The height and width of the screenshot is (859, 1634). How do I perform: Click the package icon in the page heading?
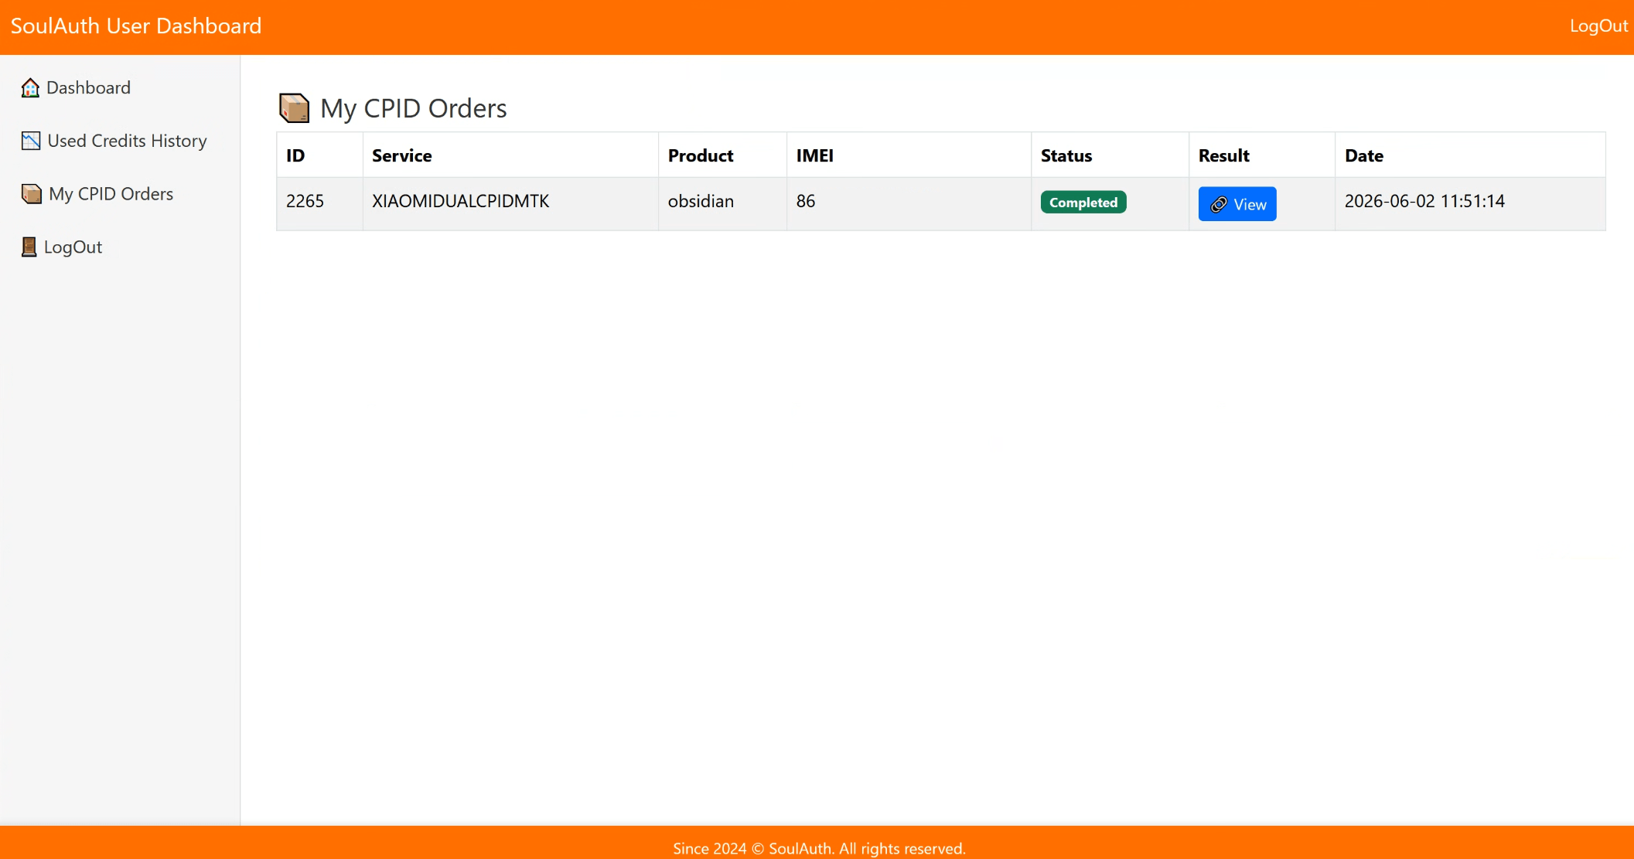click(x=294, y=108)
